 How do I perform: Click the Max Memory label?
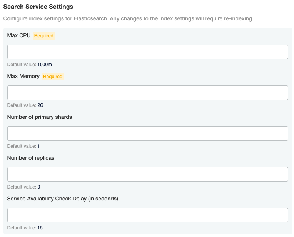click(x=23, y=76)
